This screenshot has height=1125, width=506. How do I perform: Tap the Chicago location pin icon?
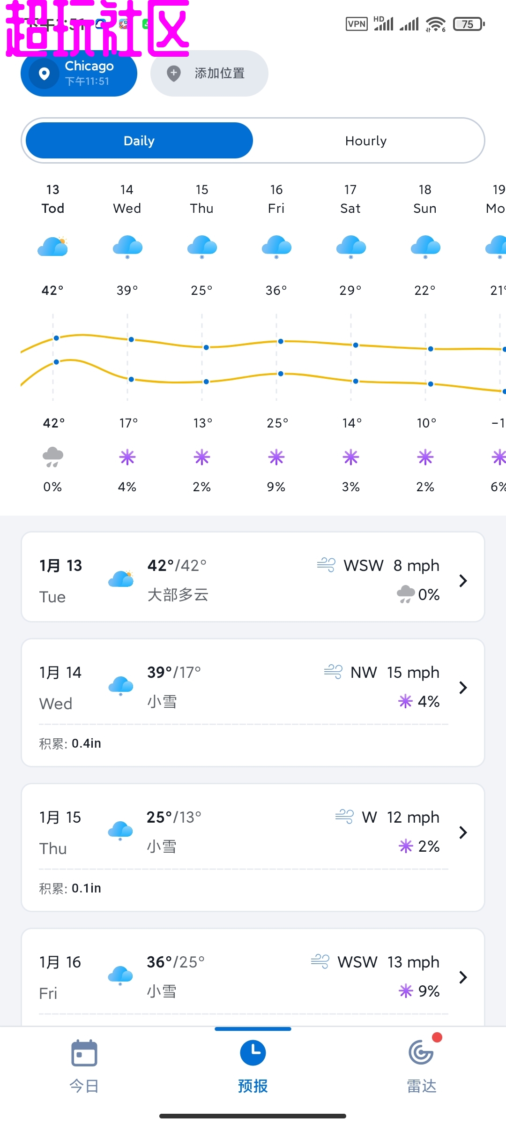[x=44, y=74]
